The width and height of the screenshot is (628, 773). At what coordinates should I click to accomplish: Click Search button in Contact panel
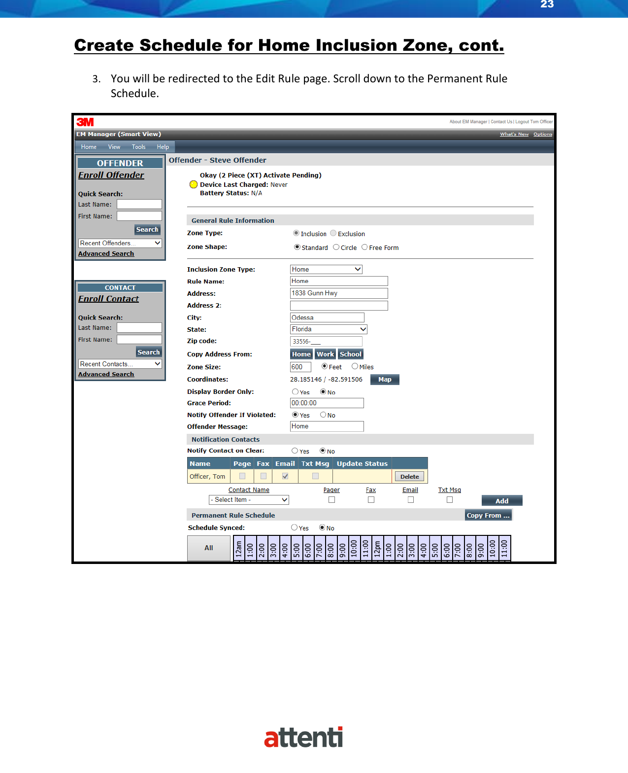click(149, 352)
